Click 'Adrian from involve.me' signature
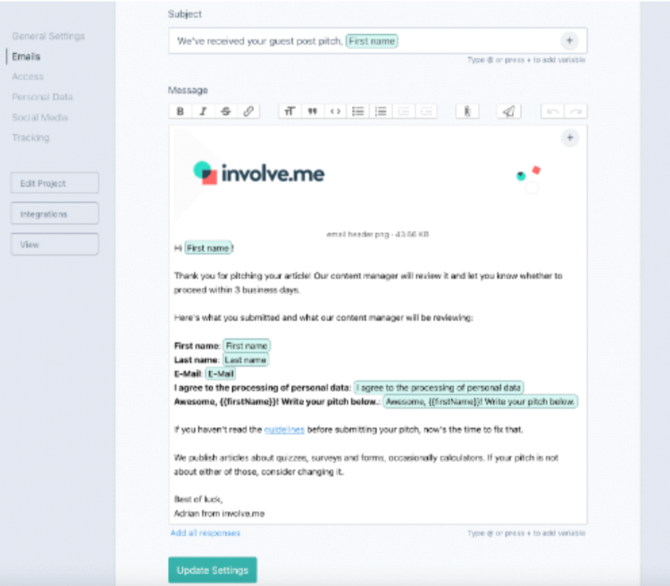The image size is (670, 586). [x=219, y=514]
